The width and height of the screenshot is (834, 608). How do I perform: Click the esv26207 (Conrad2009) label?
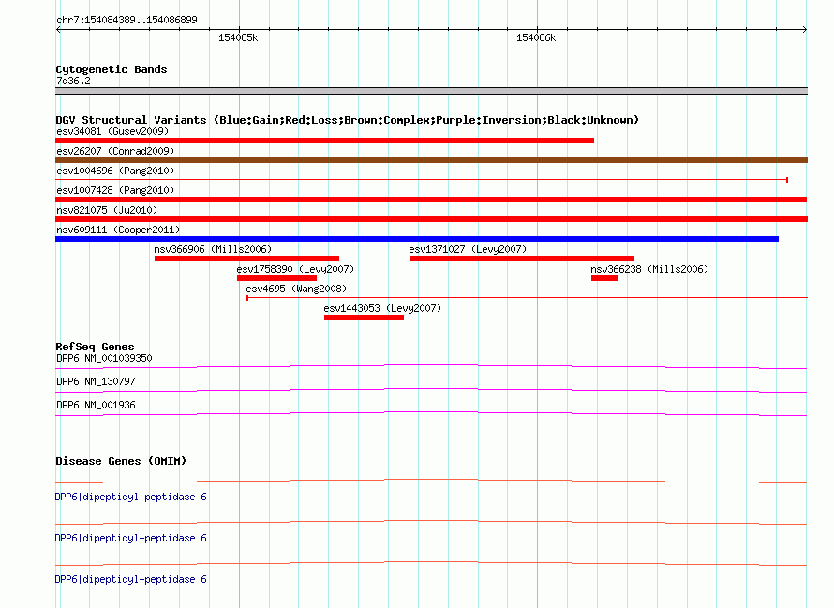(x=115, y=151)
